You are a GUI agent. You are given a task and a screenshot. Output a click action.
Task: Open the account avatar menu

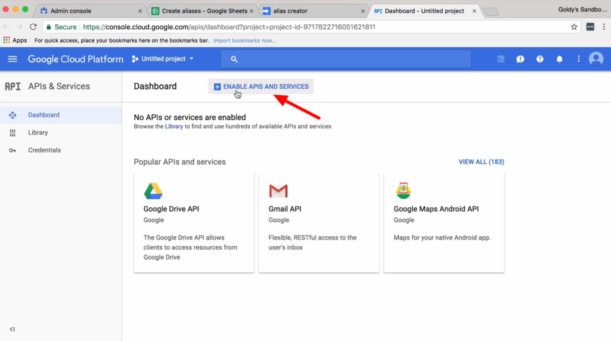(x=596, y=59)
